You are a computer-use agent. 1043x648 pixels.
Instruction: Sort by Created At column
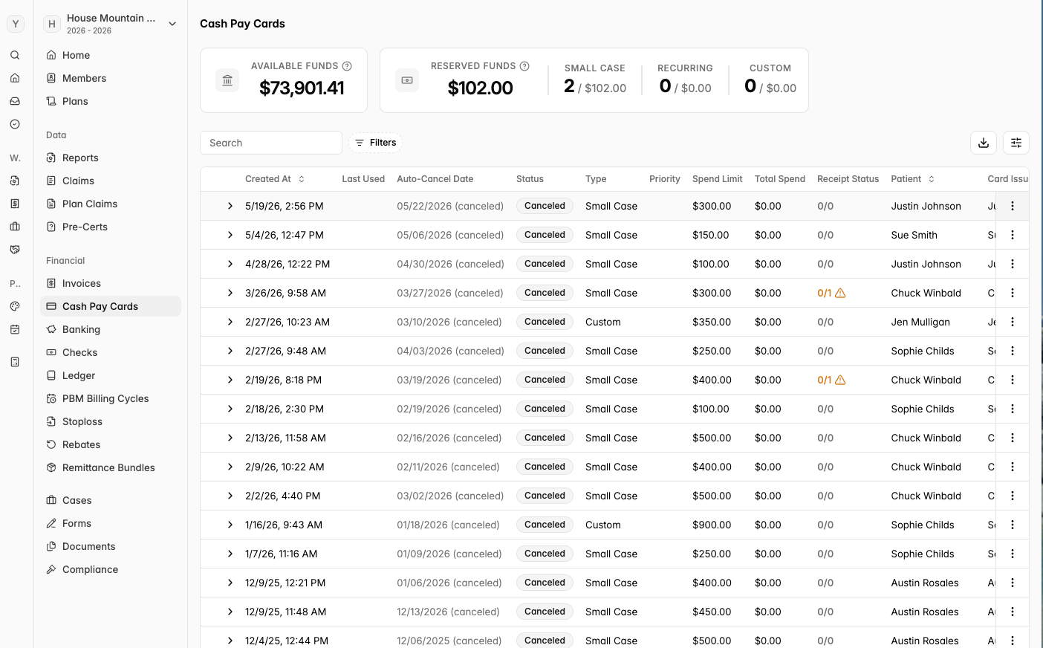pos(275,179)
